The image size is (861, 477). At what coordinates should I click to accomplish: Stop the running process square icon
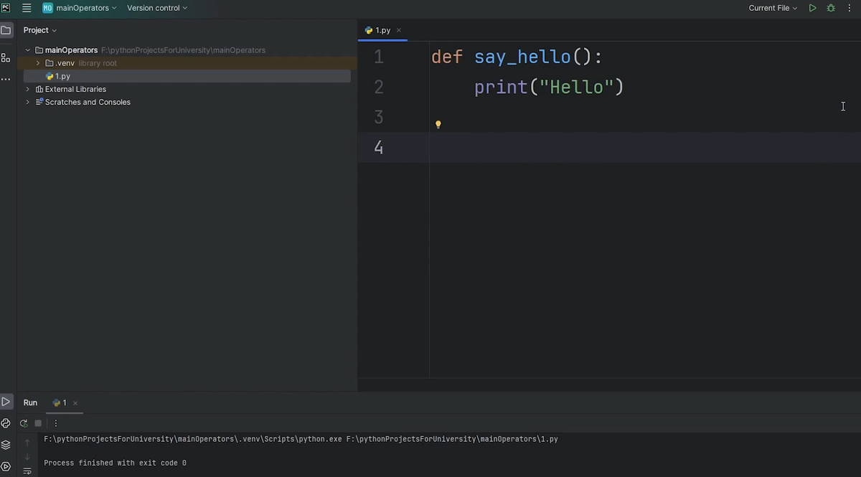pos(38,423)
